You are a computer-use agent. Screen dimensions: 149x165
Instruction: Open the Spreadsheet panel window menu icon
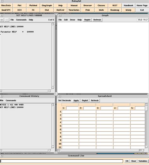tap(60, 96)
